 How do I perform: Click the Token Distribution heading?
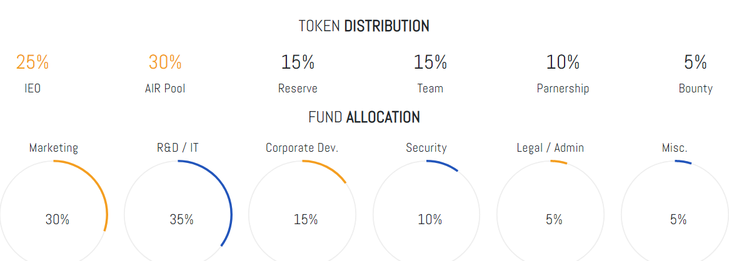pos(364,26)
